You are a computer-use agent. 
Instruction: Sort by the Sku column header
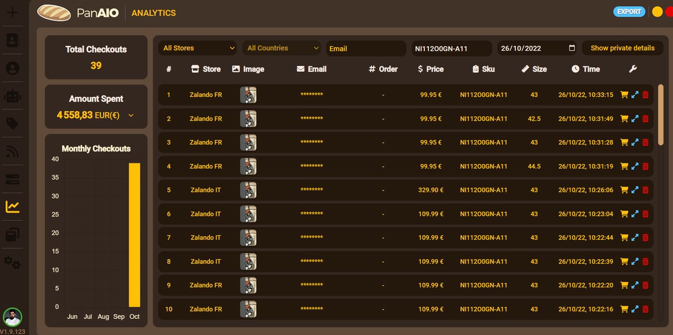[x=483, y=69]
